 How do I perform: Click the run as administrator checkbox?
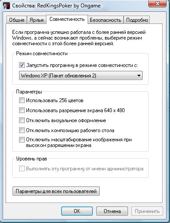tap(22, 169)
